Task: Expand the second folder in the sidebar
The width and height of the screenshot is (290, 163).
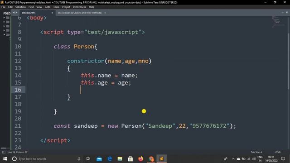Action: coord(4,22)
